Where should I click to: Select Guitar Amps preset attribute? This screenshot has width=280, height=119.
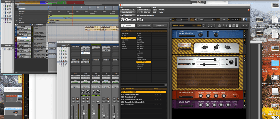click(129, 38)
